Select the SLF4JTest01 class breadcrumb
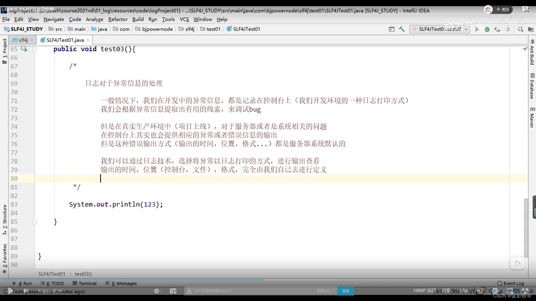 click(x=243, y=29)
